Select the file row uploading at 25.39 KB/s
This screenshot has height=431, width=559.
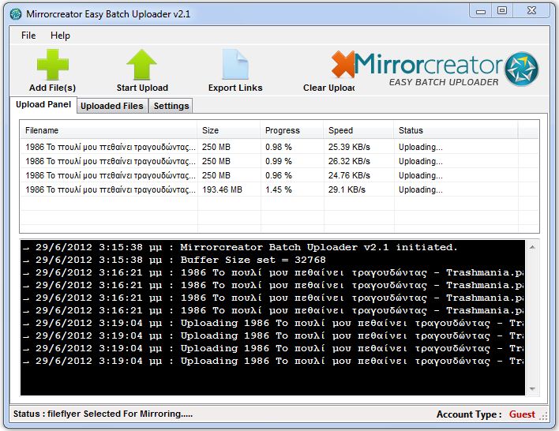[279, 147]
